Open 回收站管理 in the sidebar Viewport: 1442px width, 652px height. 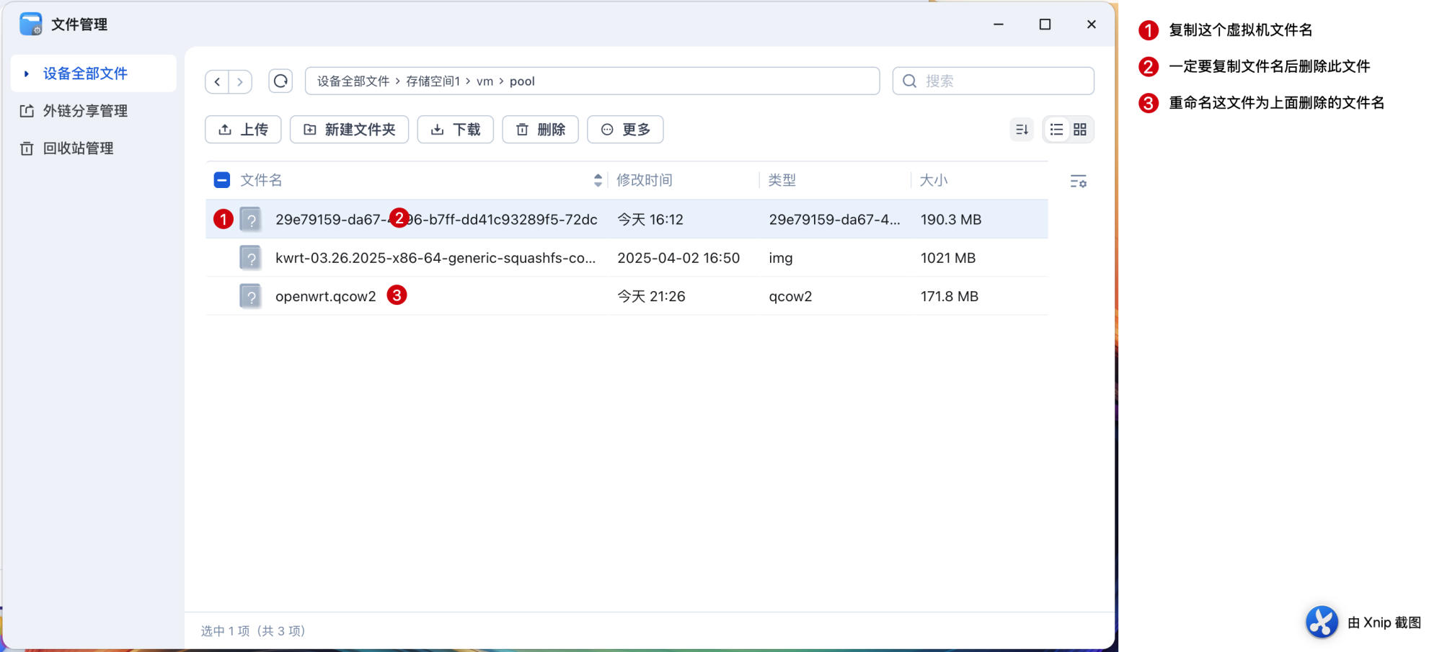(78, 148)
